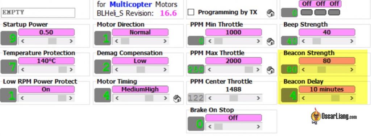
Task: Click the Beacon Delay 10 minutes value bar
Action: [x=327, y=89]
